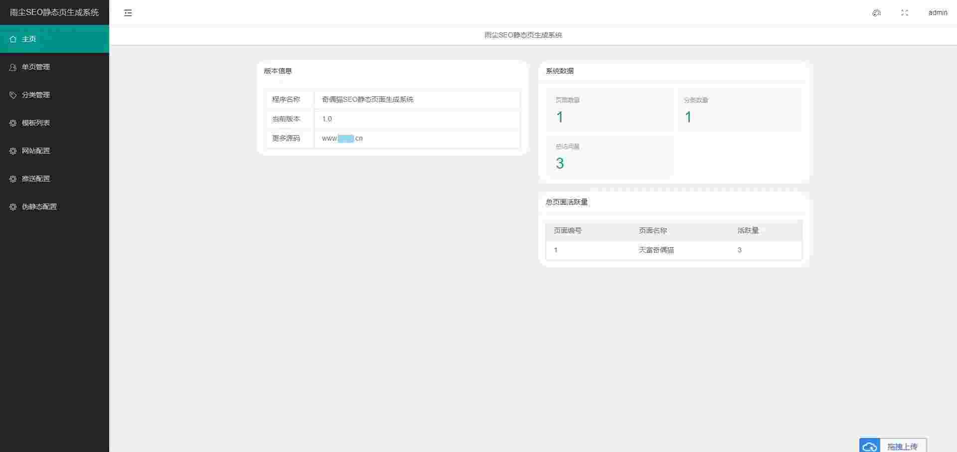Click the 系统数据 card heading
The height and width of the screenshot is (452, 957).
(560, 71)
